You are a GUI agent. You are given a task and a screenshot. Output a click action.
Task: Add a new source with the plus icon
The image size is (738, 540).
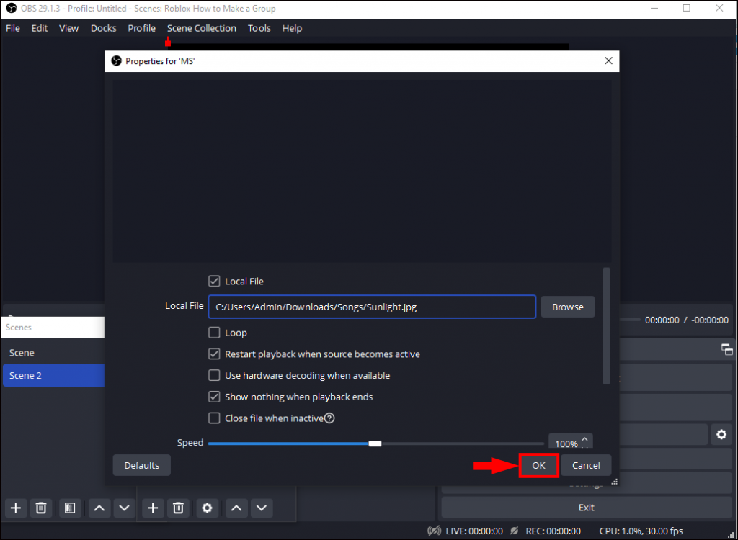[x=152, y=508]
